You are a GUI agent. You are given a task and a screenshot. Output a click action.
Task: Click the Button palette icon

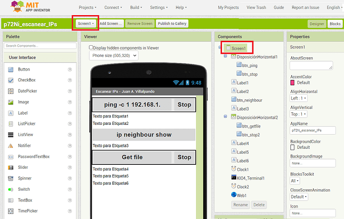[11, 70]
